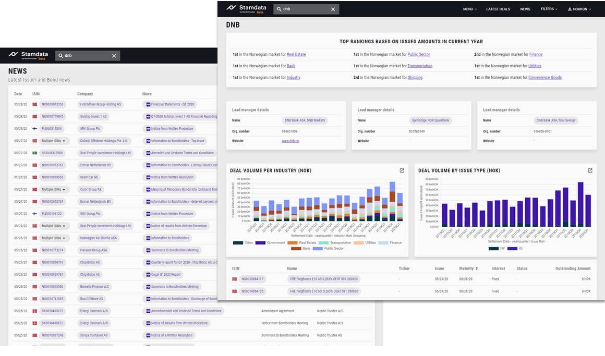605x356 pixels.
Task: Click the NORKON user account icon
Action: point(570,9)
